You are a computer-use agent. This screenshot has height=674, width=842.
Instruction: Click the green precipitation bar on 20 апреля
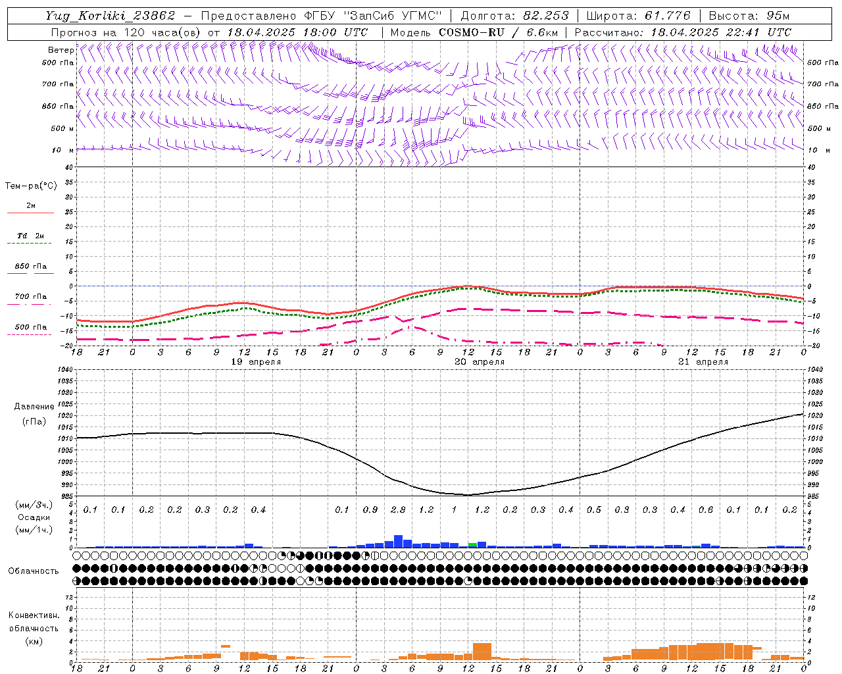[472, 545]
